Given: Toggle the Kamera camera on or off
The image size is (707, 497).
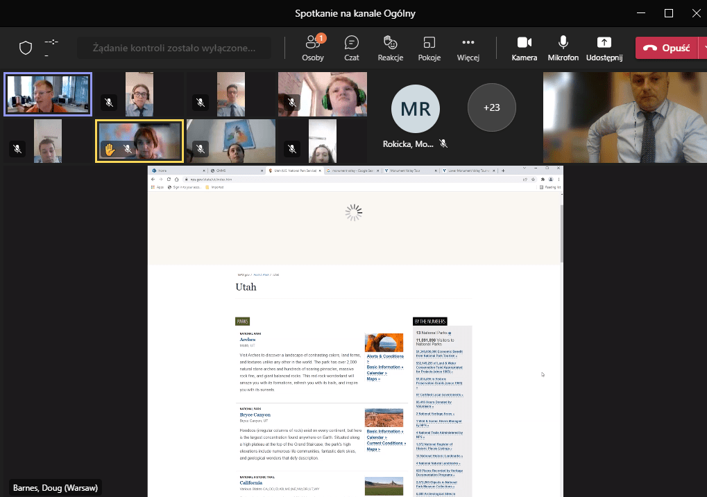Looking at the screenshot, I should pos(524,47).
